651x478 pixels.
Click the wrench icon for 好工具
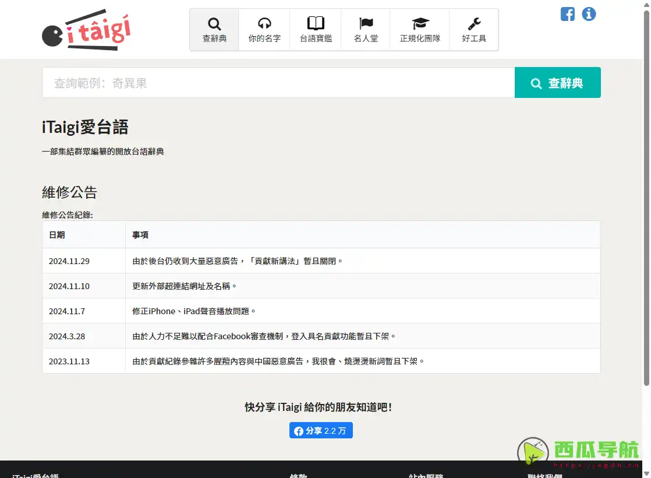[473, 22]
